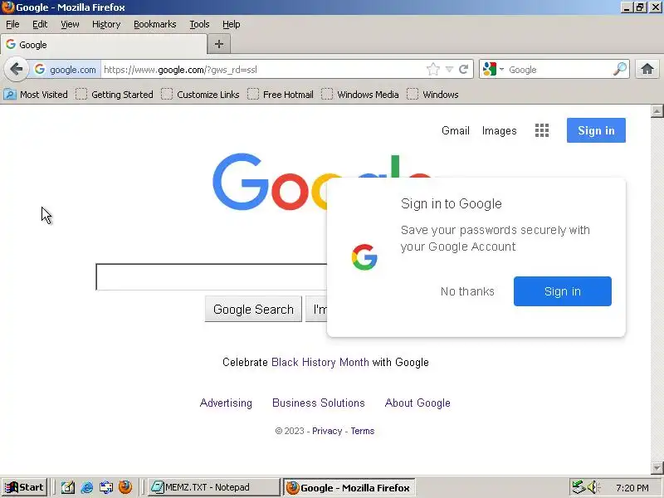The height and width of the screenshot is (498, 664).
Task: Open the Windows Start menu
Action: click(x=24, y=487)
